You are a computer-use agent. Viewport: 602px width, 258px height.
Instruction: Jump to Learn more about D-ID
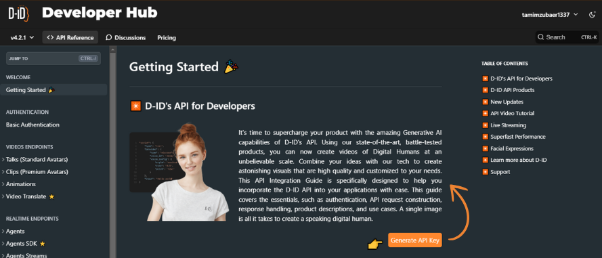518,160
